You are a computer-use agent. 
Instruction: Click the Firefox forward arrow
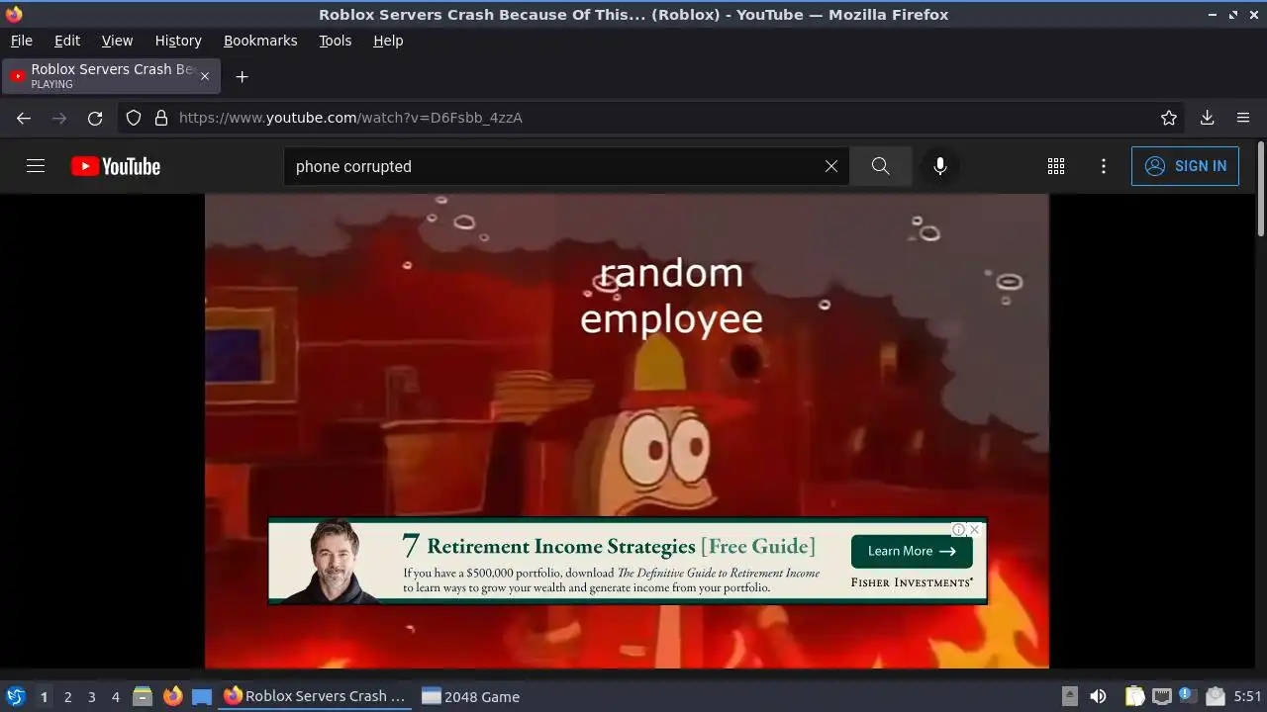(59, 118)
